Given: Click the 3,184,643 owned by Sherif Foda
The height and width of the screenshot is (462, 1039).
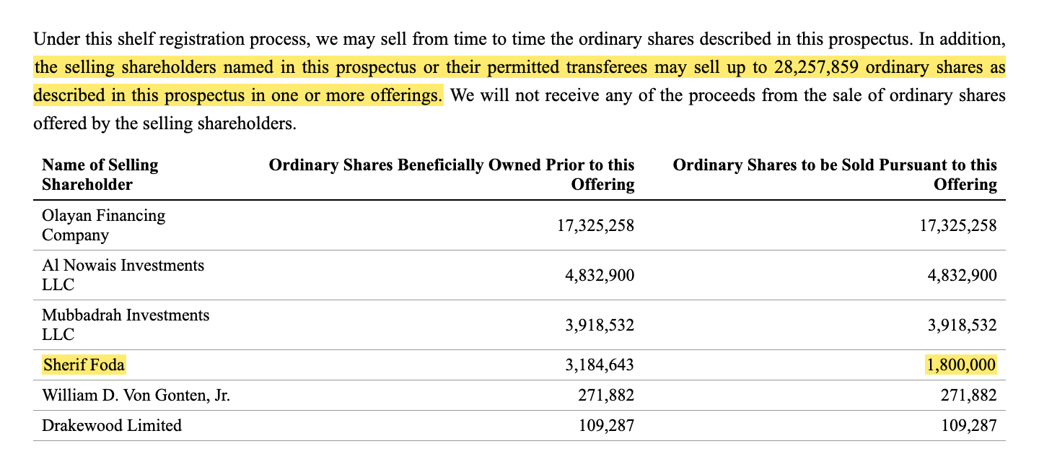Looking at the screenshot, I should pyautogui.click(x=599, y=366).
